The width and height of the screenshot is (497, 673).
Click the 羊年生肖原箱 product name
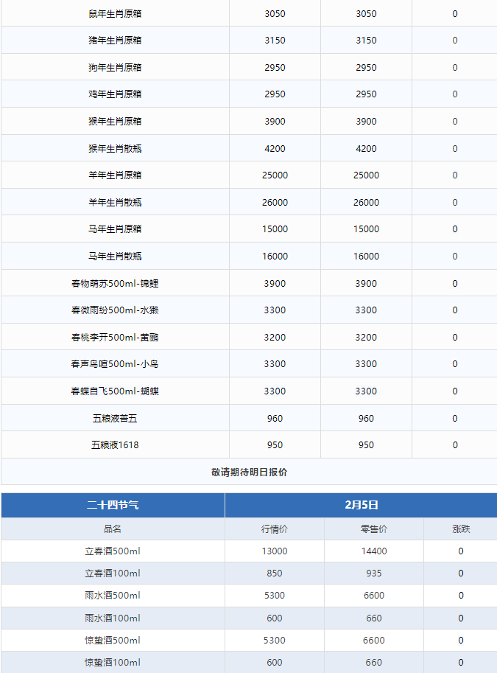pos(115,175)
